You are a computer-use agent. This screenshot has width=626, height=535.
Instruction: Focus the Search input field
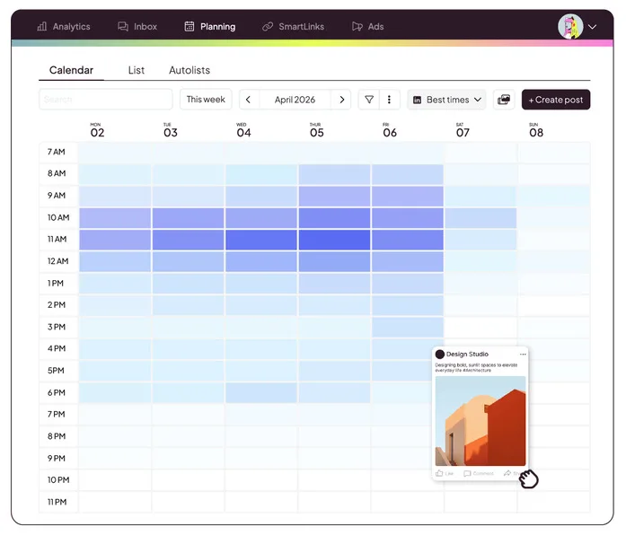pos(106,100)
